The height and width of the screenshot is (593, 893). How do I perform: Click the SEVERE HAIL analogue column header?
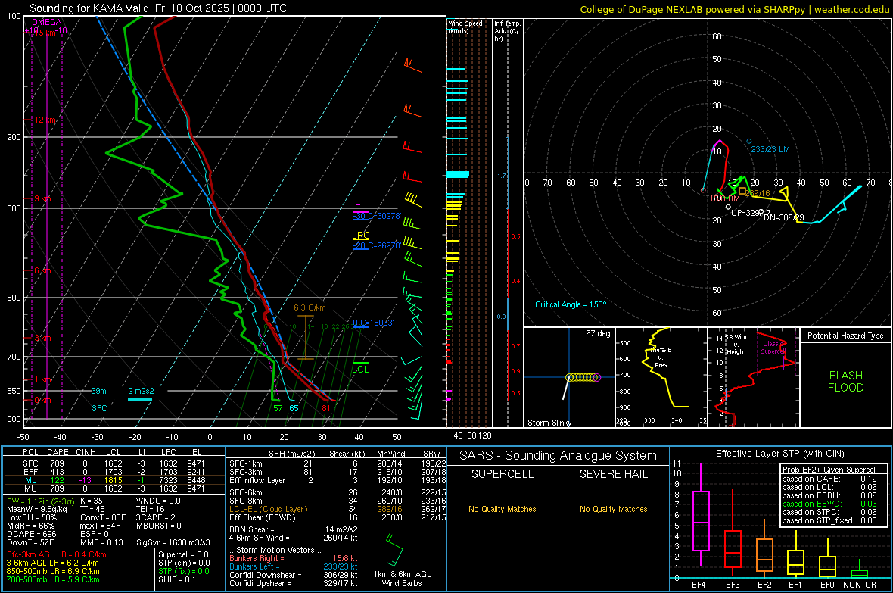[x=613, y=474]
